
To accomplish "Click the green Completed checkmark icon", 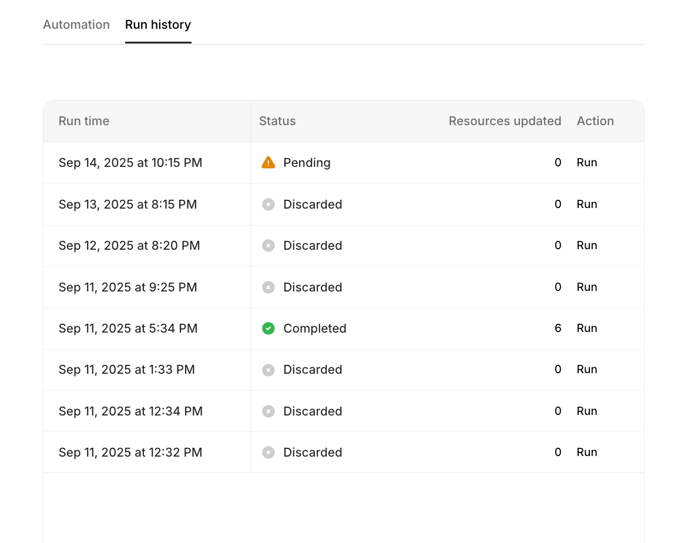I will [x=268, y=329].
